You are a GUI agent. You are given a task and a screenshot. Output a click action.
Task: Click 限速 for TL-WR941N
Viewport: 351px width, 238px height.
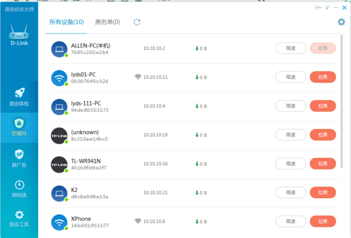pyautogui.click(x=291, y=164)
